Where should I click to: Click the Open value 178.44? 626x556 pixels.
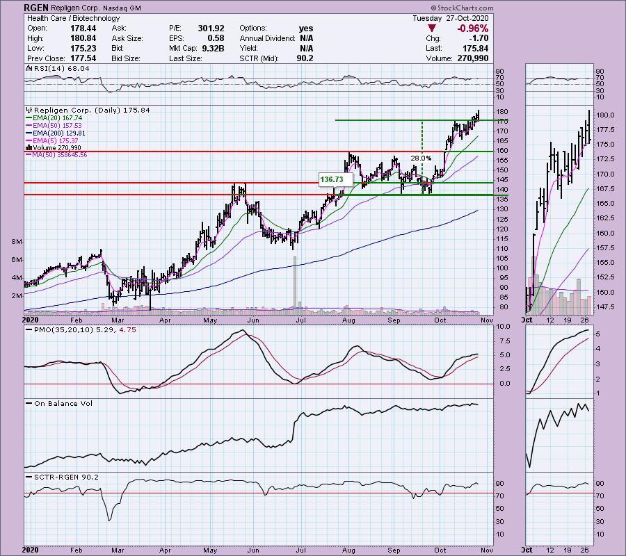tap(83, 28)
